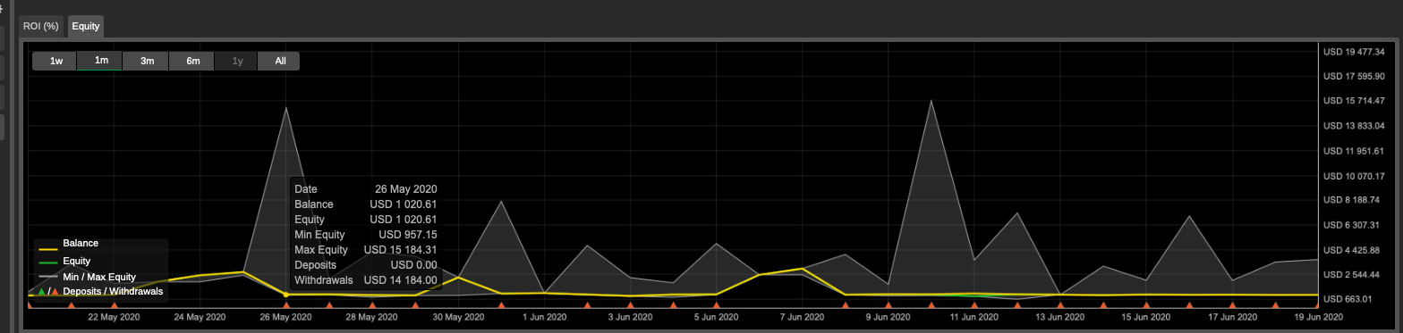Click the withdrawal marker at 9 Jun 2020

pos(889,305)
